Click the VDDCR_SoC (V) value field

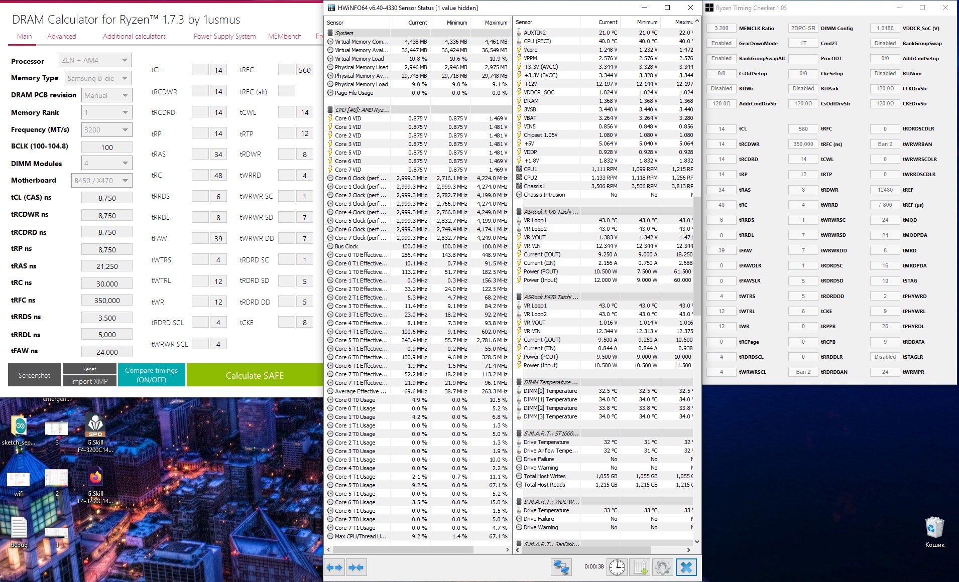885,28
